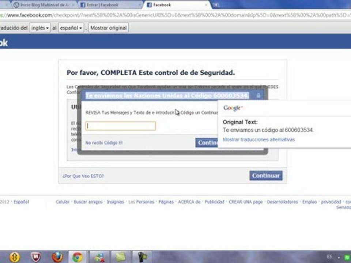This screenshot has height=263, width=351.
Task: Open the CREAR UNA page footer link
Action: (246, 202)
